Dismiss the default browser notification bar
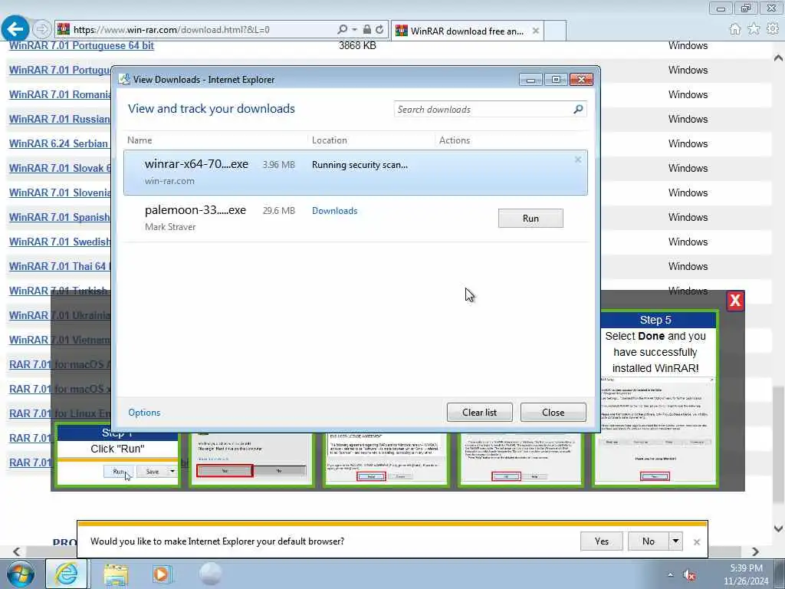This screenshot has width=785, height=589. point(696,542)
